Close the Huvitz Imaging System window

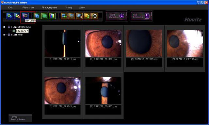pos(206,2)
